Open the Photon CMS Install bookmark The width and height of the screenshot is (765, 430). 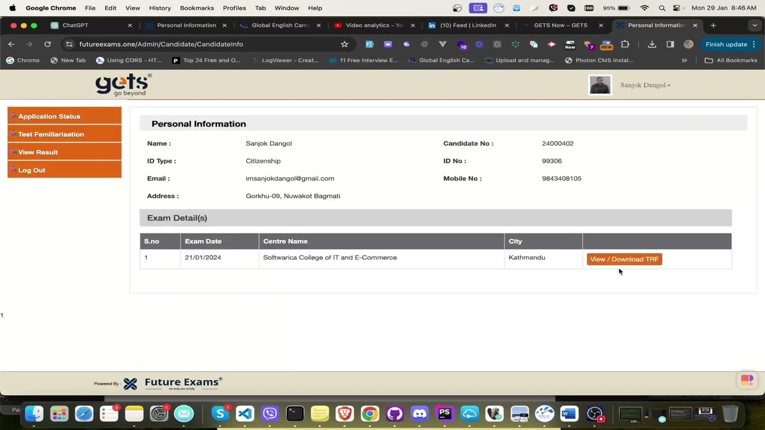coord(598,60)
